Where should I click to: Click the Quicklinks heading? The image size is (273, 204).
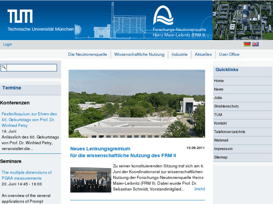[227, 70]
